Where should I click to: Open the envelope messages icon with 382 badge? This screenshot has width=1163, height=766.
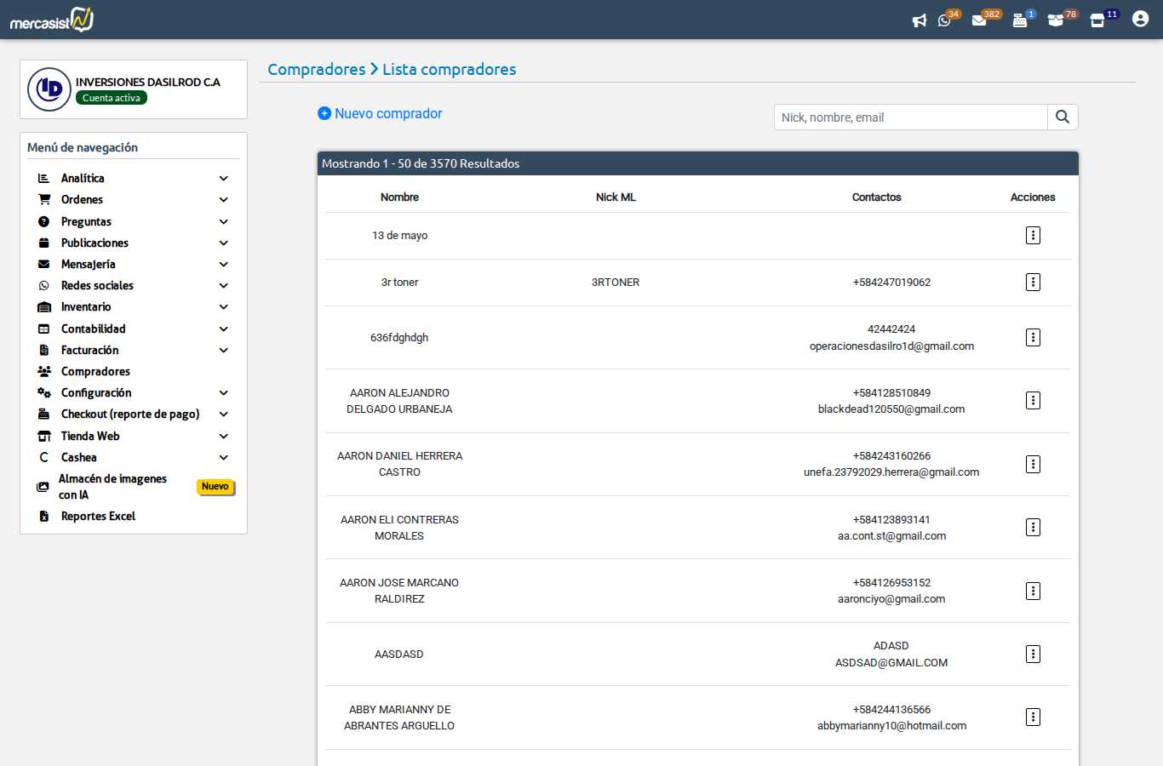(x=979, y=20)
